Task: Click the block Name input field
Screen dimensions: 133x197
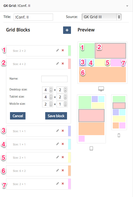Action: tap(54, 79)
